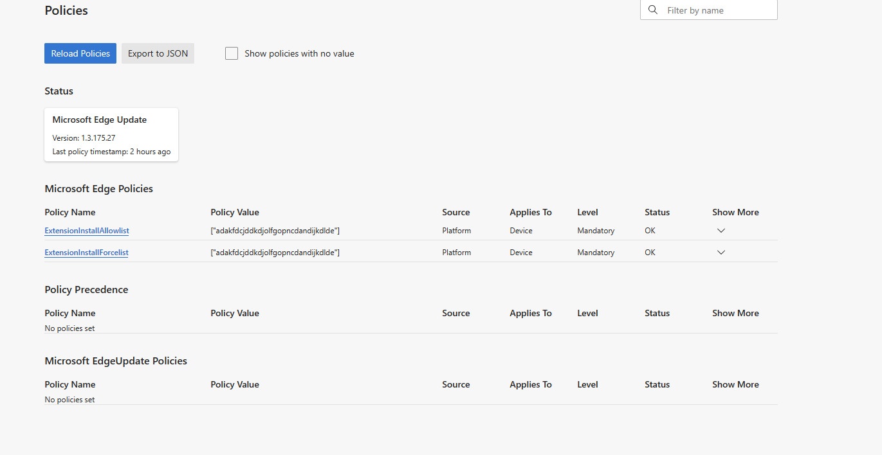This screenshot has height=455, width=882.
Task: Expand Show More chevron for ExtensionInstallForcelist
Action: pyautogui.click(x=721, y=253)
